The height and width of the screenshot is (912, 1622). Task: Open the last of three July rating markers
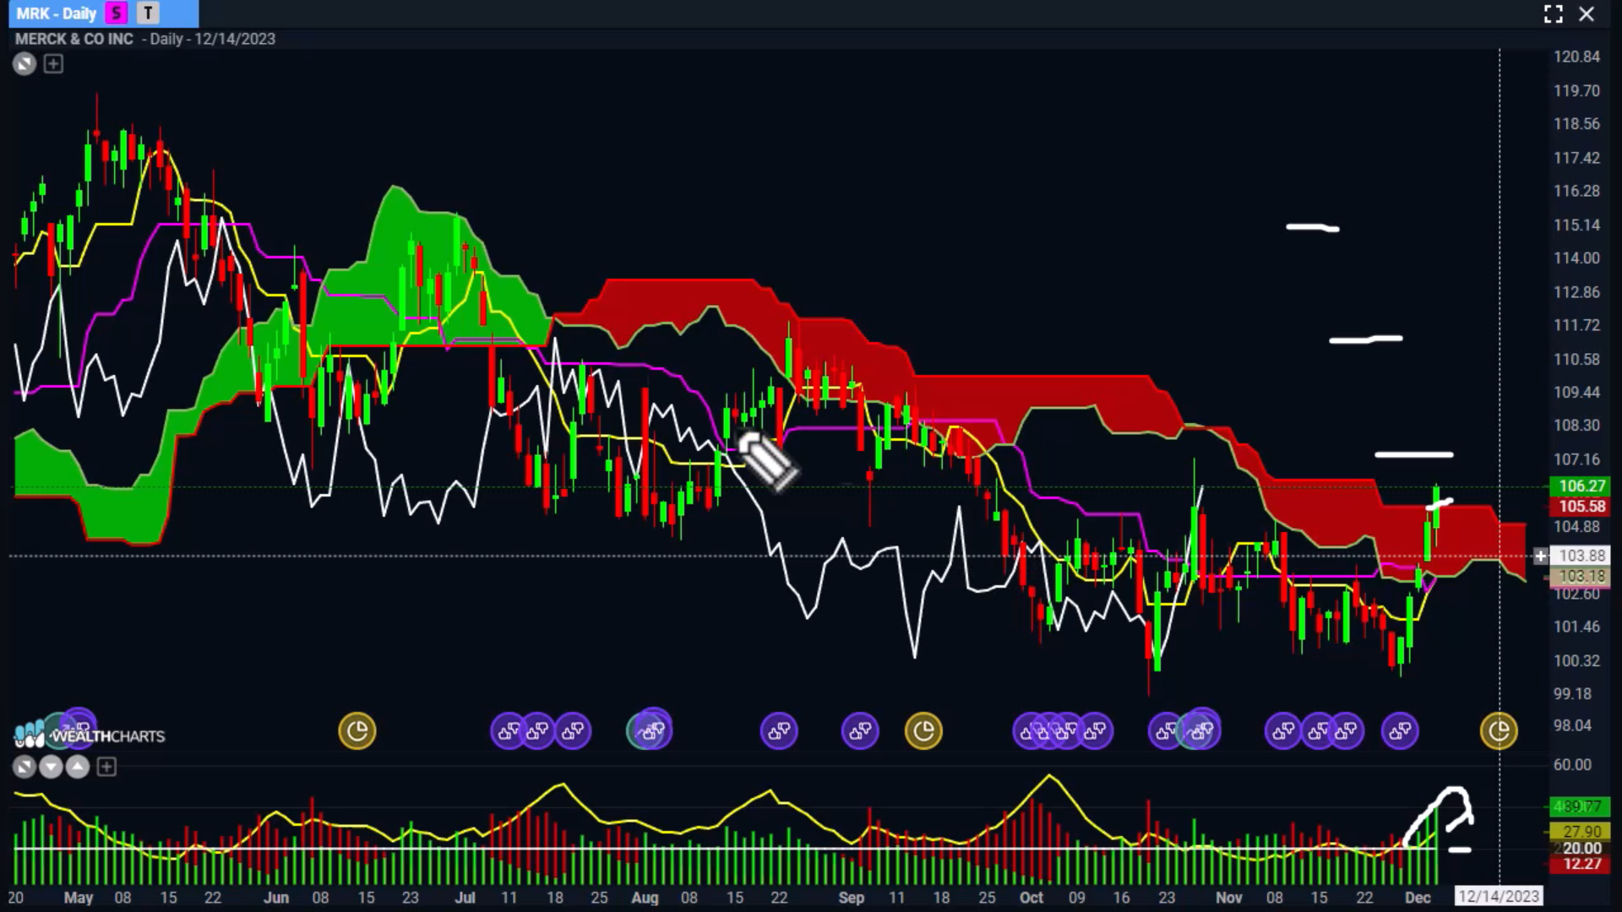point(573,730)
